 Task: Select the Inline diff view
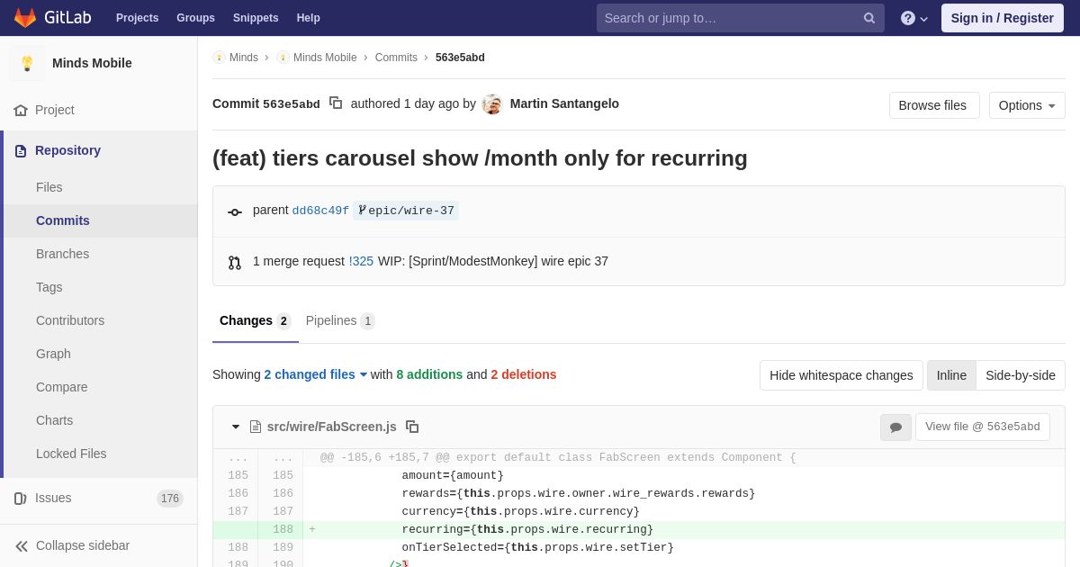951,375
